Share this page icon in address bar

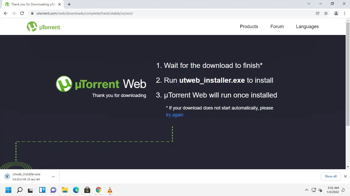[x=318, y=13]
